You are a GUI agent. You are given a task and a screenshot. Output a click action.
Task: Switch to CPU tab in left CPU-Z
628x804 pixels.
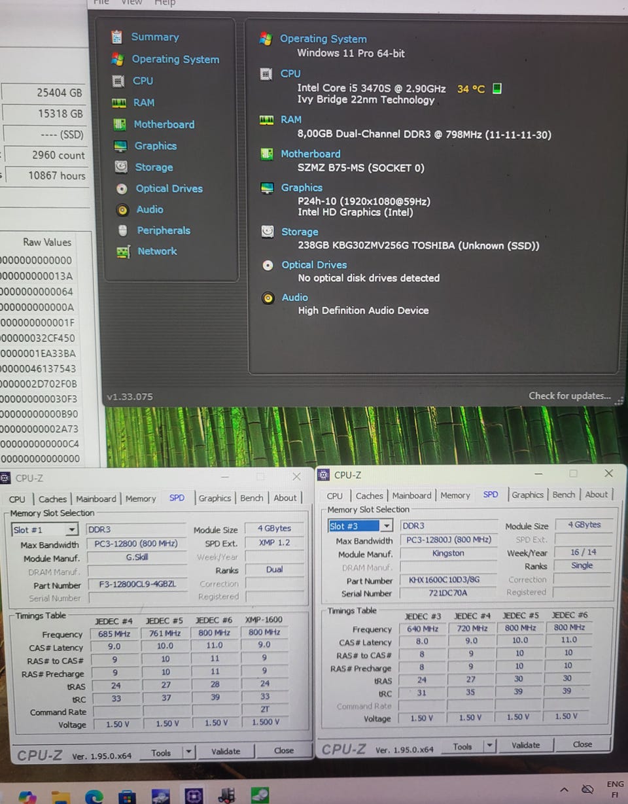click(17, 499)
